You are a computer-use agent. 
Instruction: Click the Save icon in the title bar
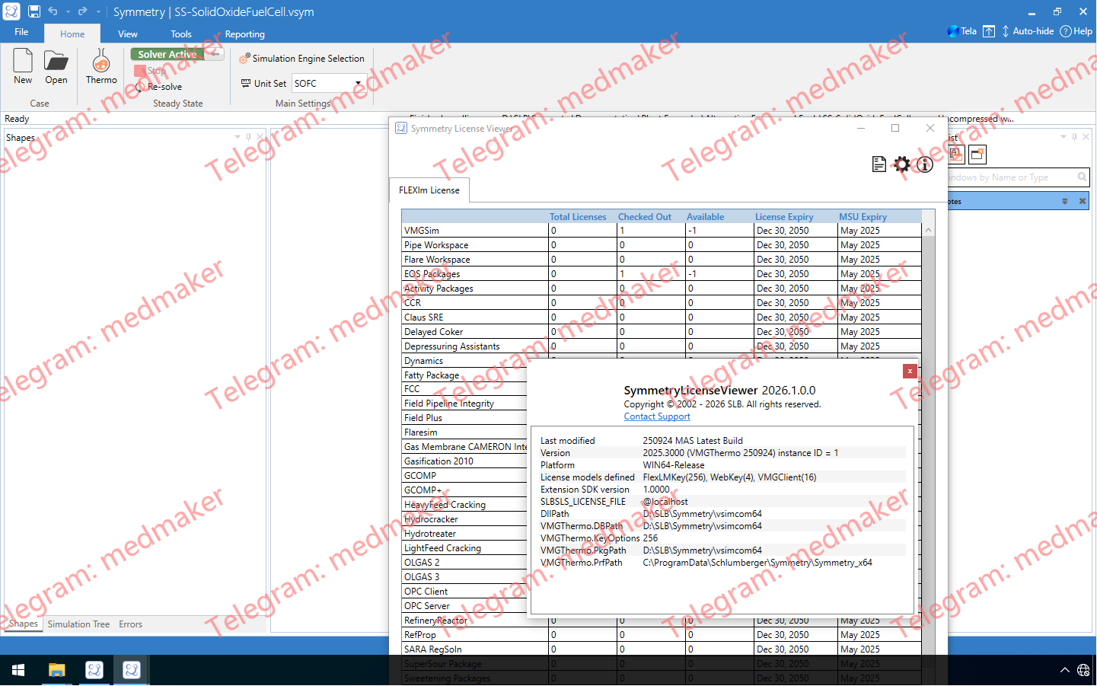coord(34,11)
